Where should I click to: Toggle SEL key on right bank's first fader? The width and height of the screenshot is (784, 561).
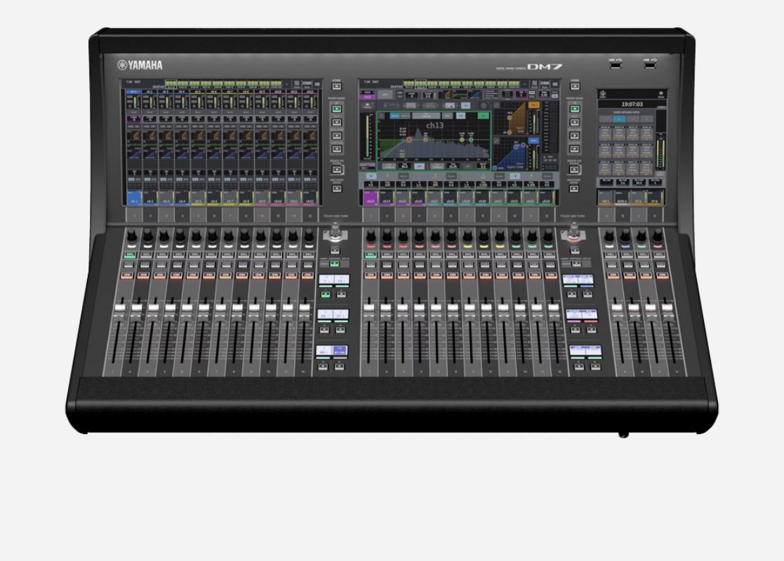(611, 255)
